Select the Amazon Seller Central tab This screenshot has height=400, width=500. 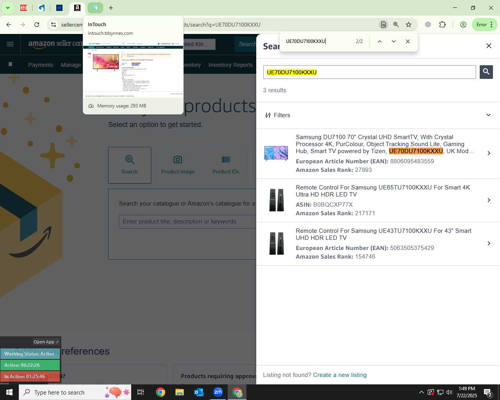click(77, 7)
